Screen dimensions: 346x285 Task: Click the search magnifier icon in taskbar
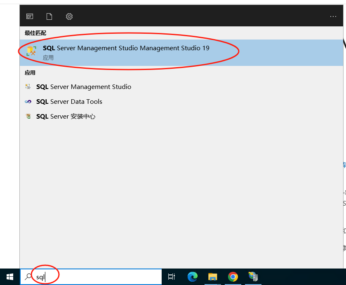pyautogui.click(x=28, y=277)
